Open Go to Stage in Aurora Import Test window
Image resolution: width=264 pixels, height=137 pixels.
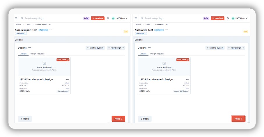click(x=21, y=34)
